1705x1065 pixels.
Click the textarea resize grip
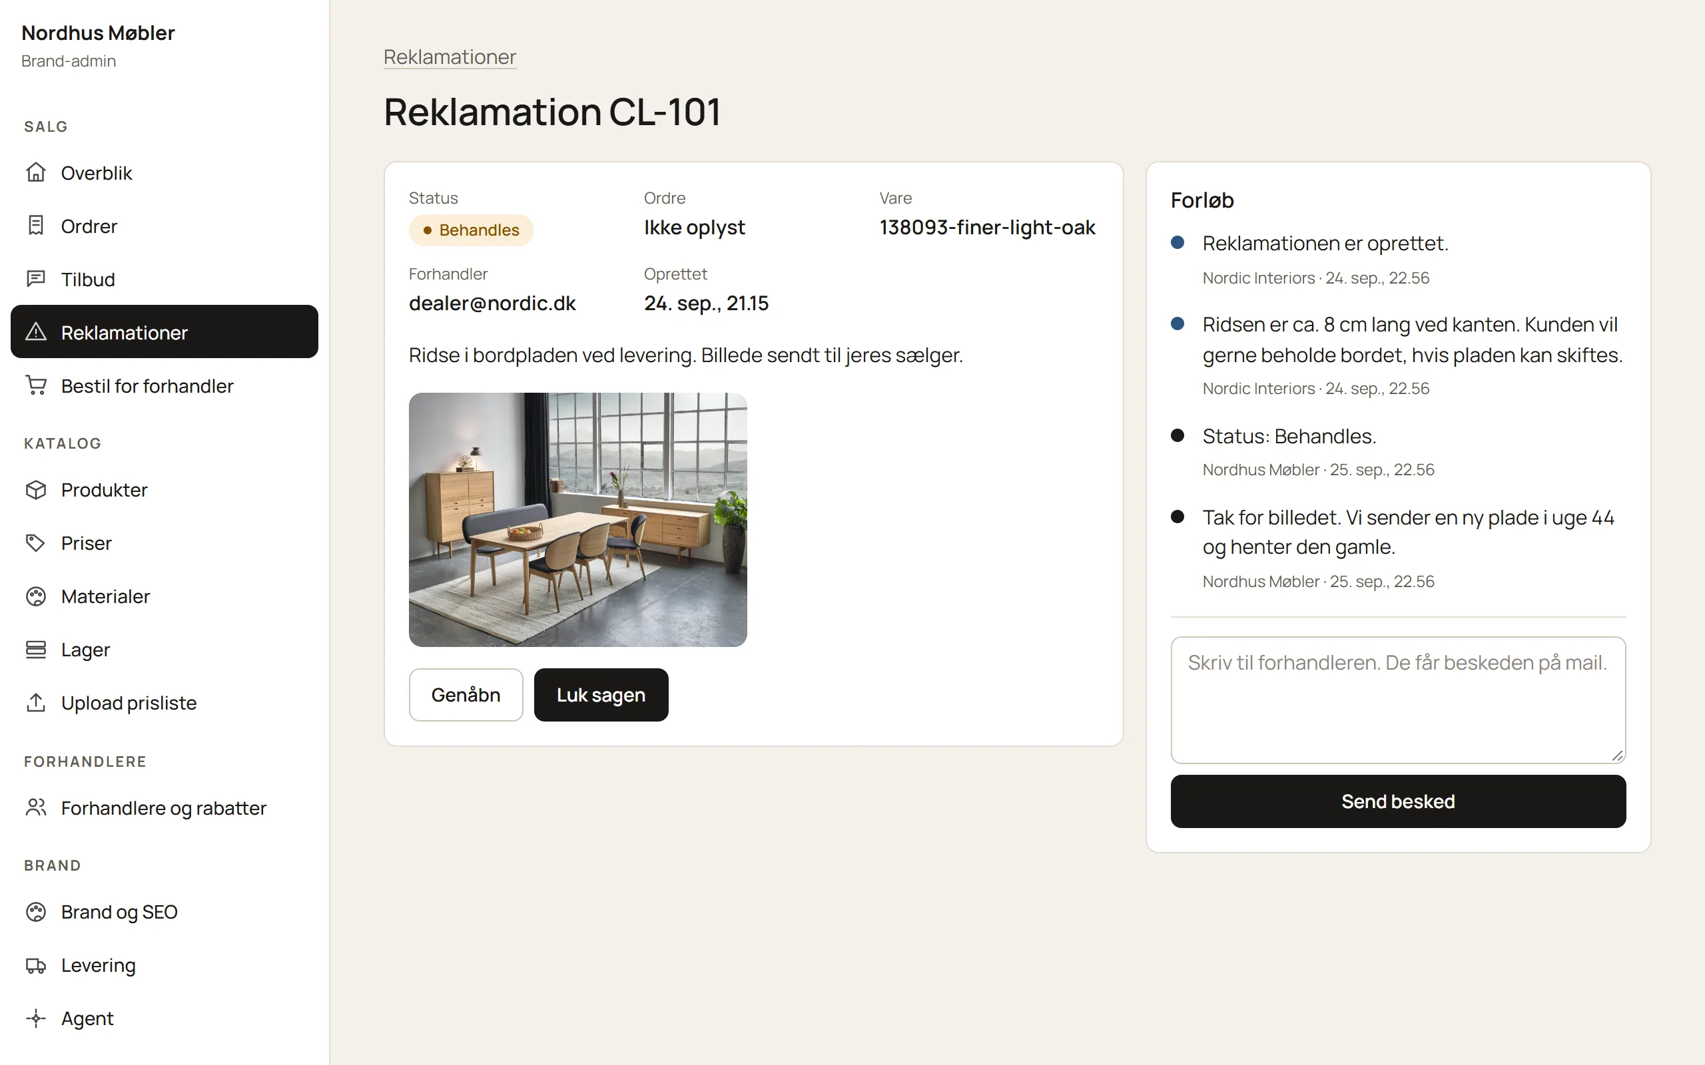[x=1617, y=755]
